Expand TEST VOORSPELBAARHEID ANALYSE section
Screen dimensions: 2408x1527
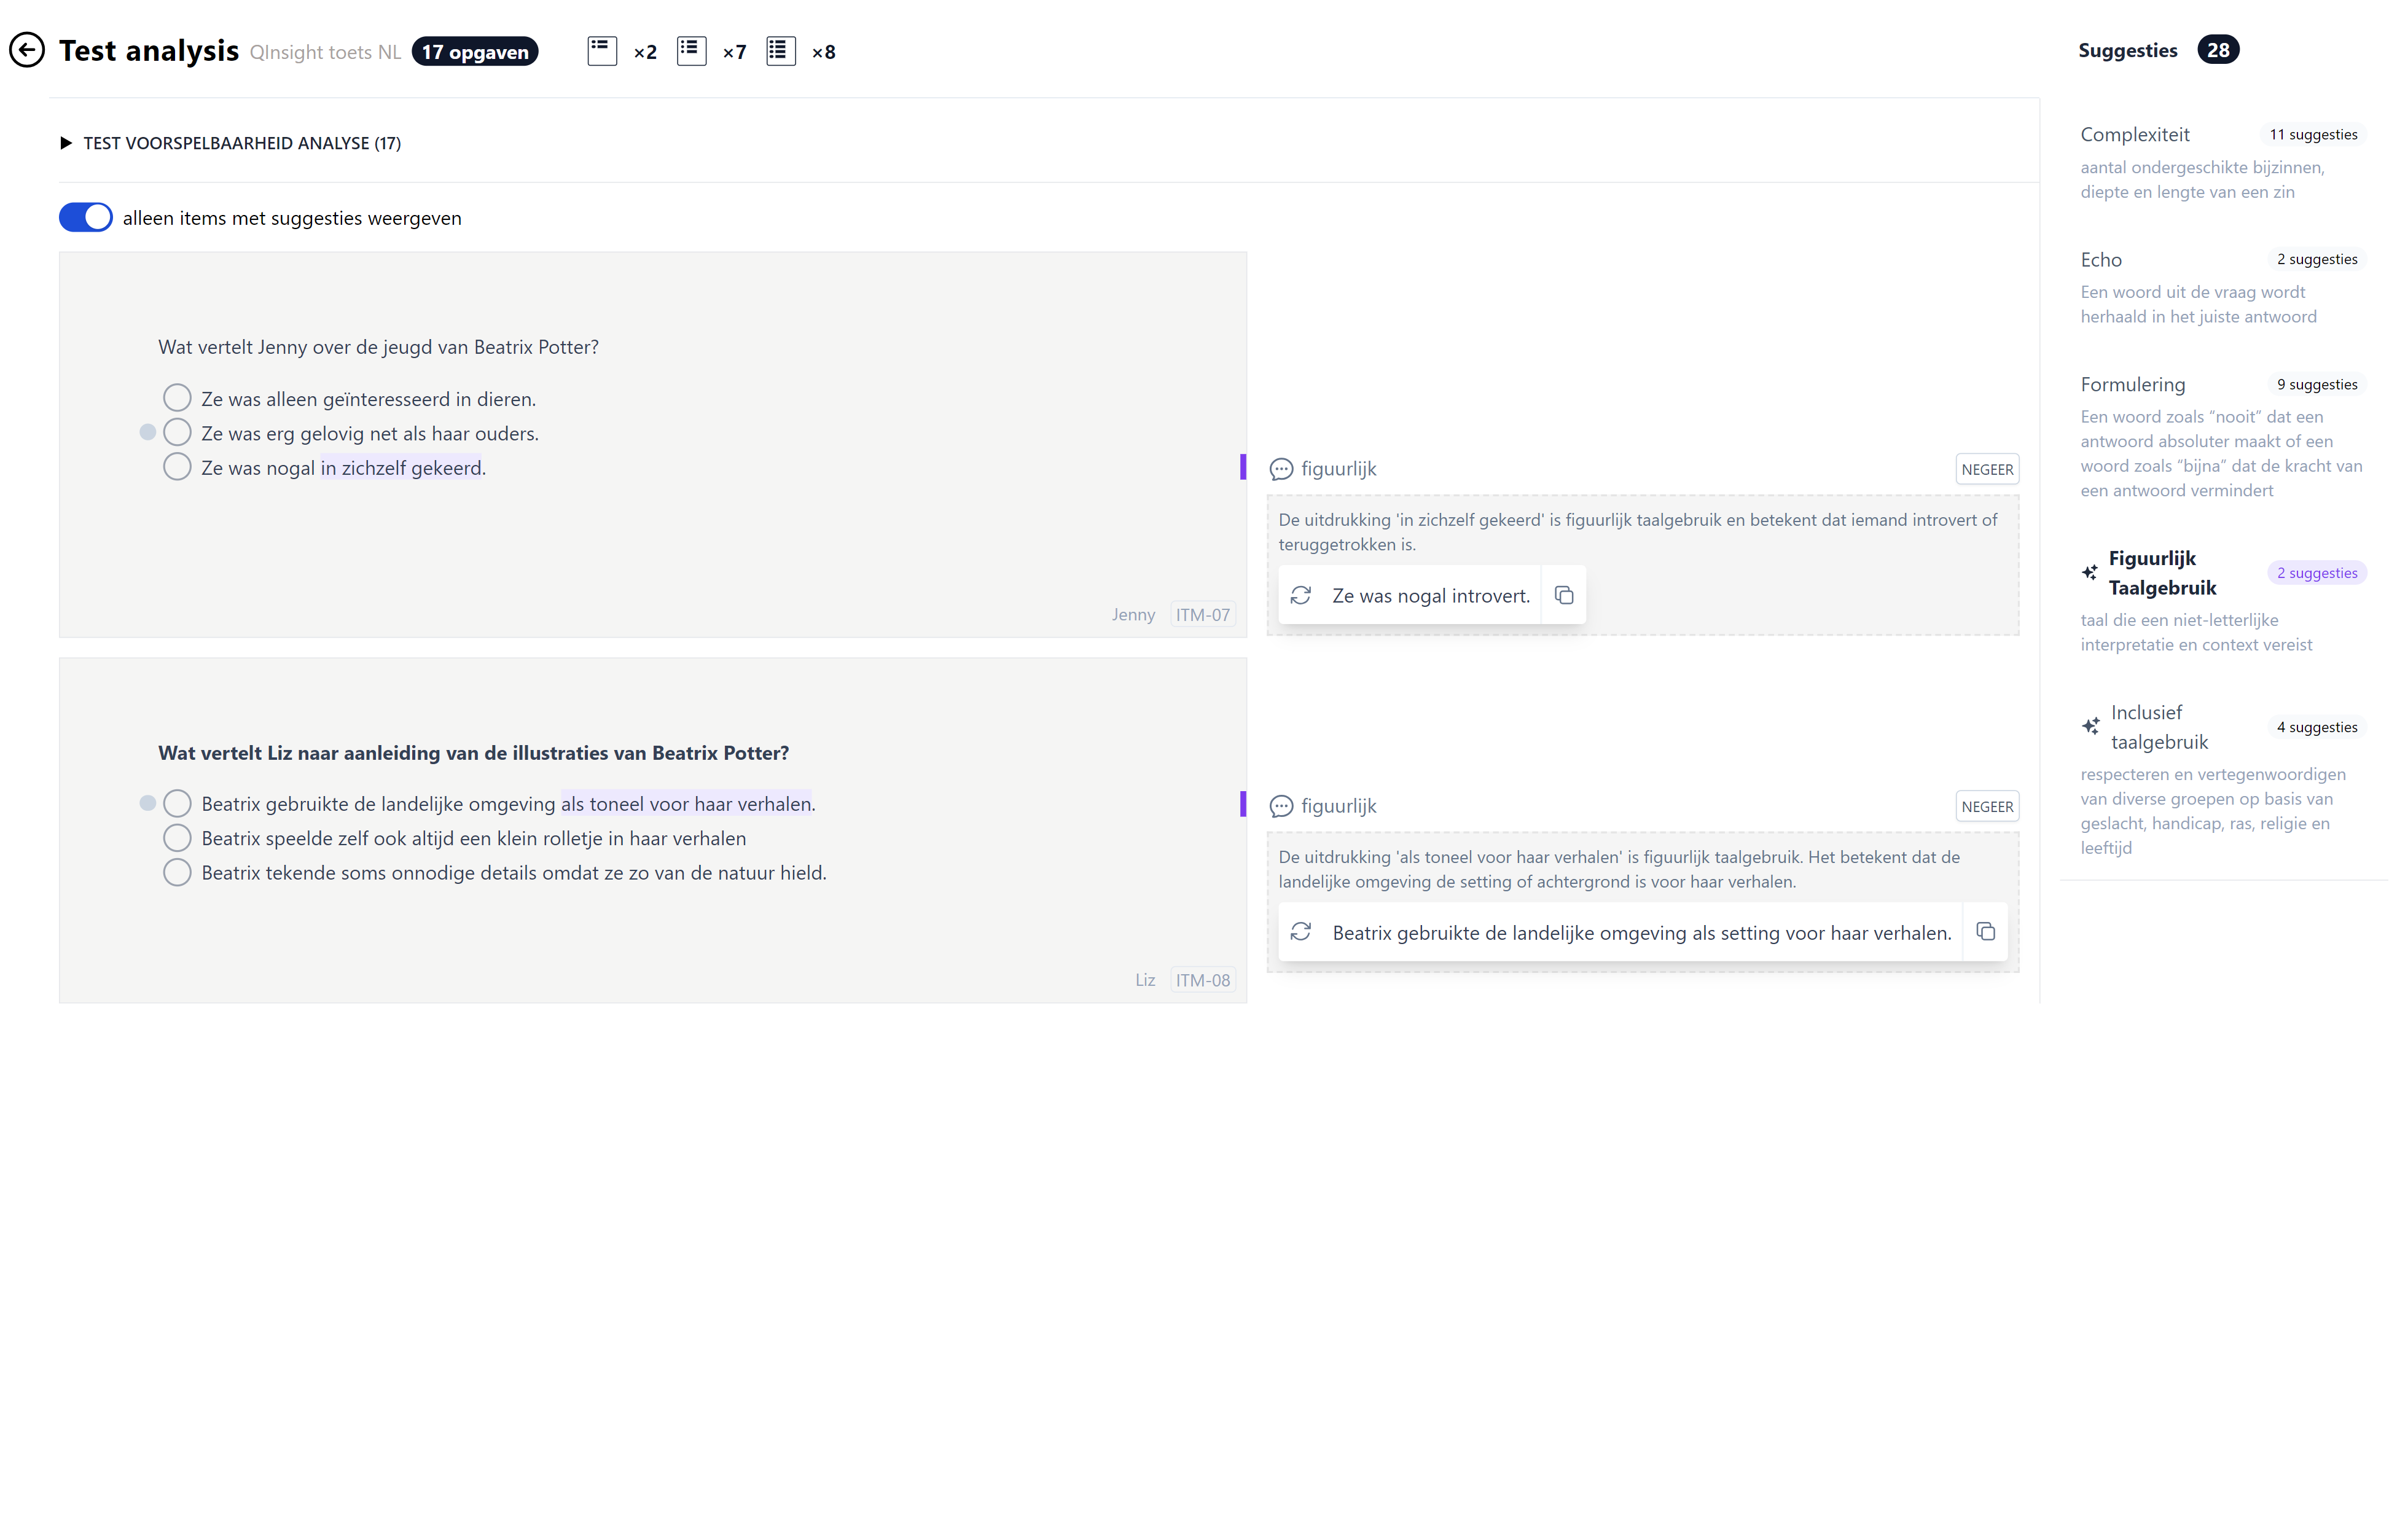click(x=66, y=142)
